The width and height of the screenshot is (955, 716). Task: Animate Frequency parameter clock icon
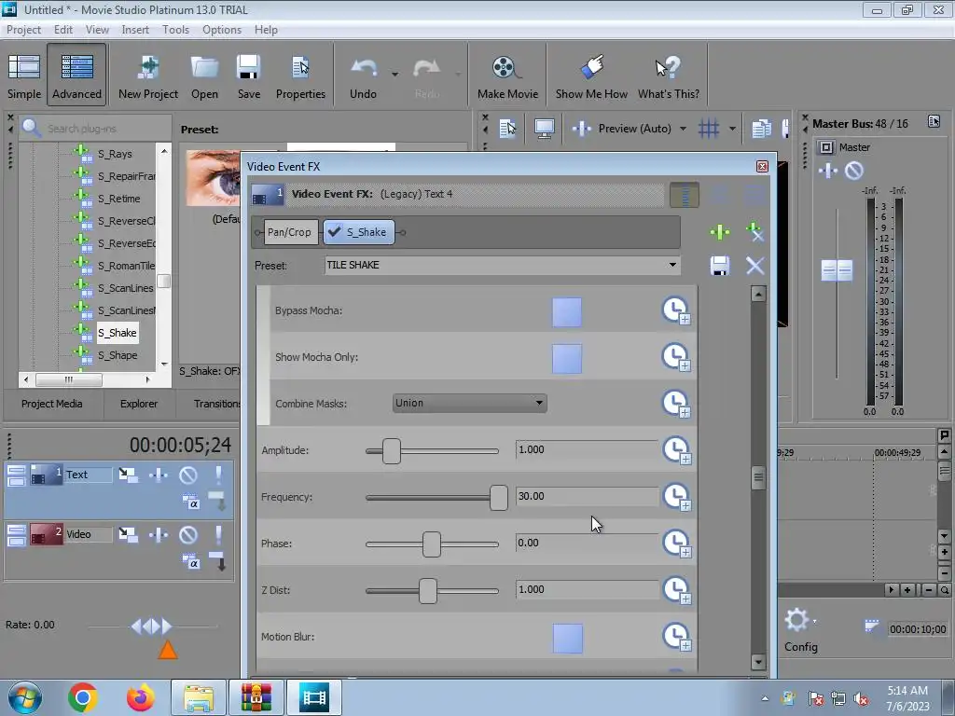click(x=676, y=497)
